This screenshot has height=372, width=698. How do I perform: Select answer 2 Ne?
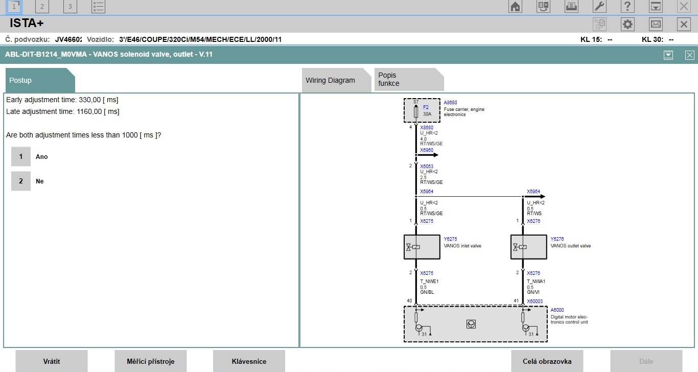[21, 181]
